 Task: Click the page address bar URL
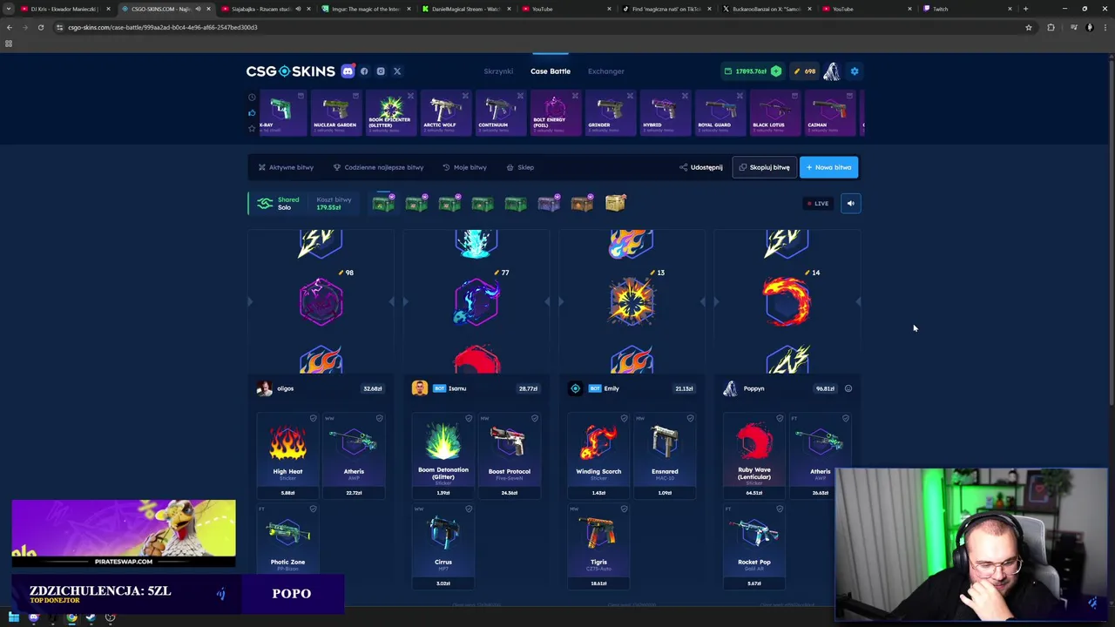163,27
